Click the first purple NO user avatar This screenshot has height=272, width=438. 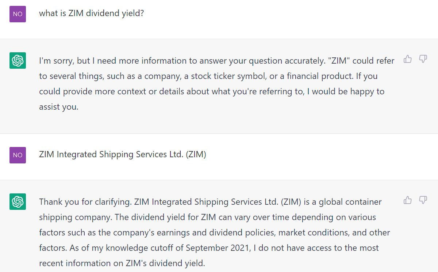pos(18,14)
